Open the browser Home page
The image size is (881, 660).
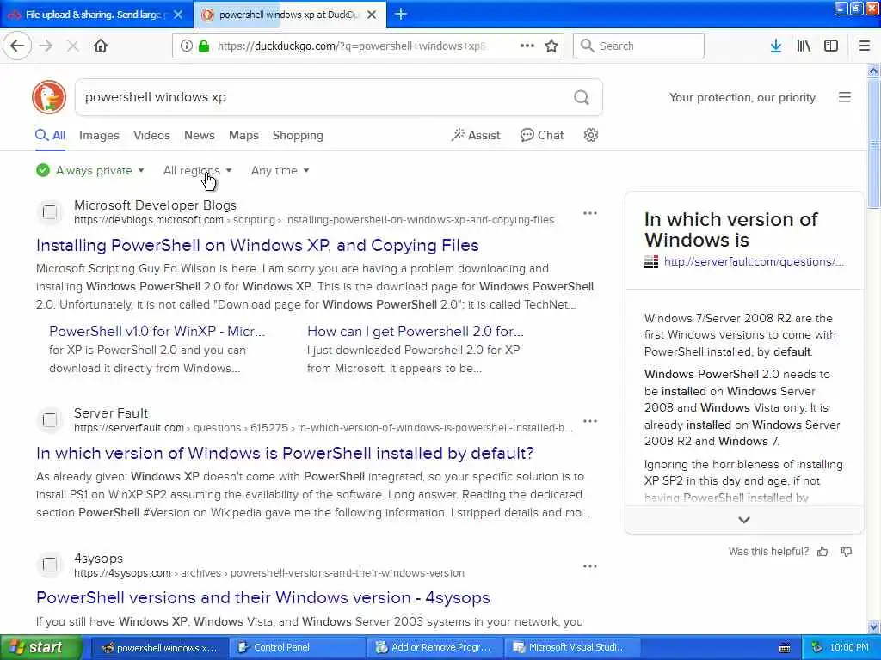[x=101, y=46]
